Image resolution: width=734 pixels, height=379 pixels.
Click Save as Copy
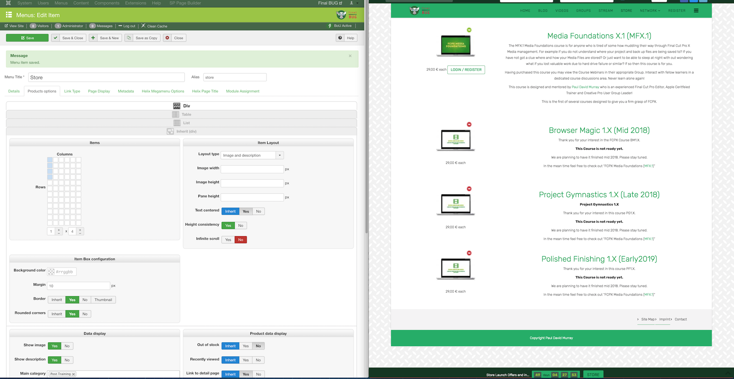point(143,38)
